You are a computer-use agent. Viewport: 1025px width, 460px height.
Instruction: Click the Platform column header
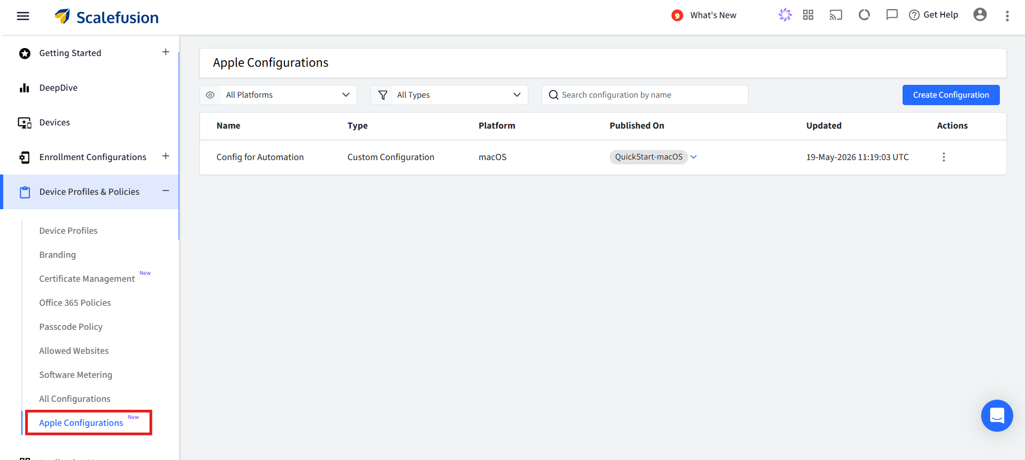497,125
